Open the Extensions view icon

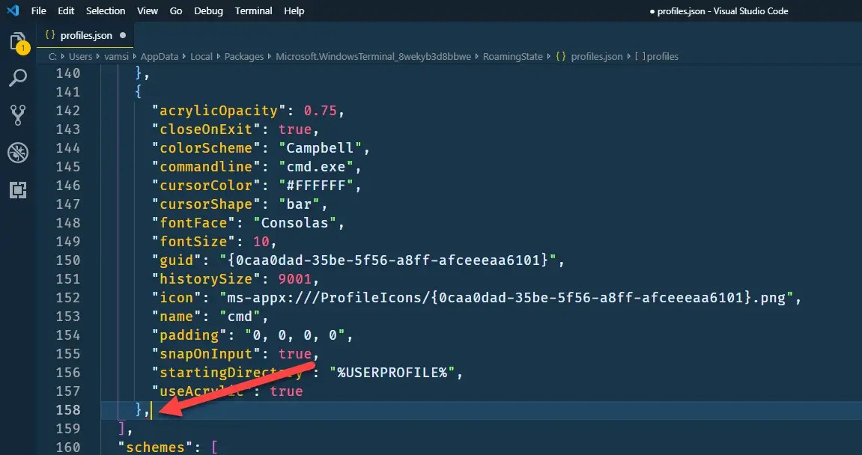[x=18, y=190]
